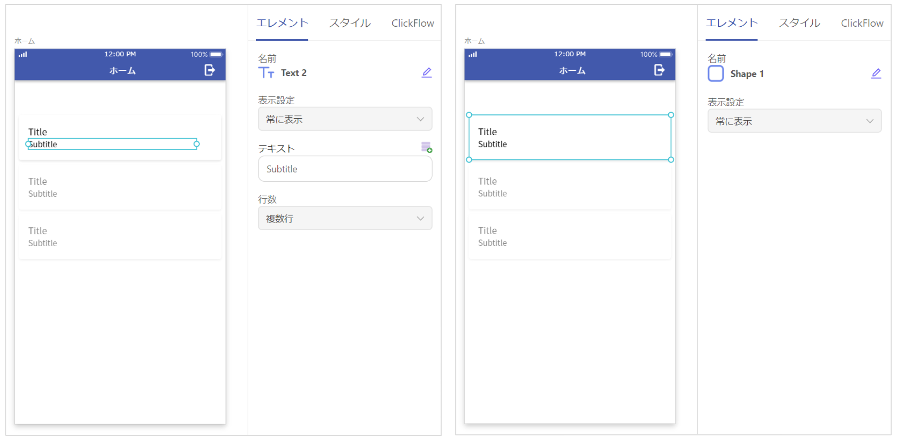This screenshot has width=900, height=442.
Task: Click the テキスト input containing Subtitle
Action: pos(345,169)
